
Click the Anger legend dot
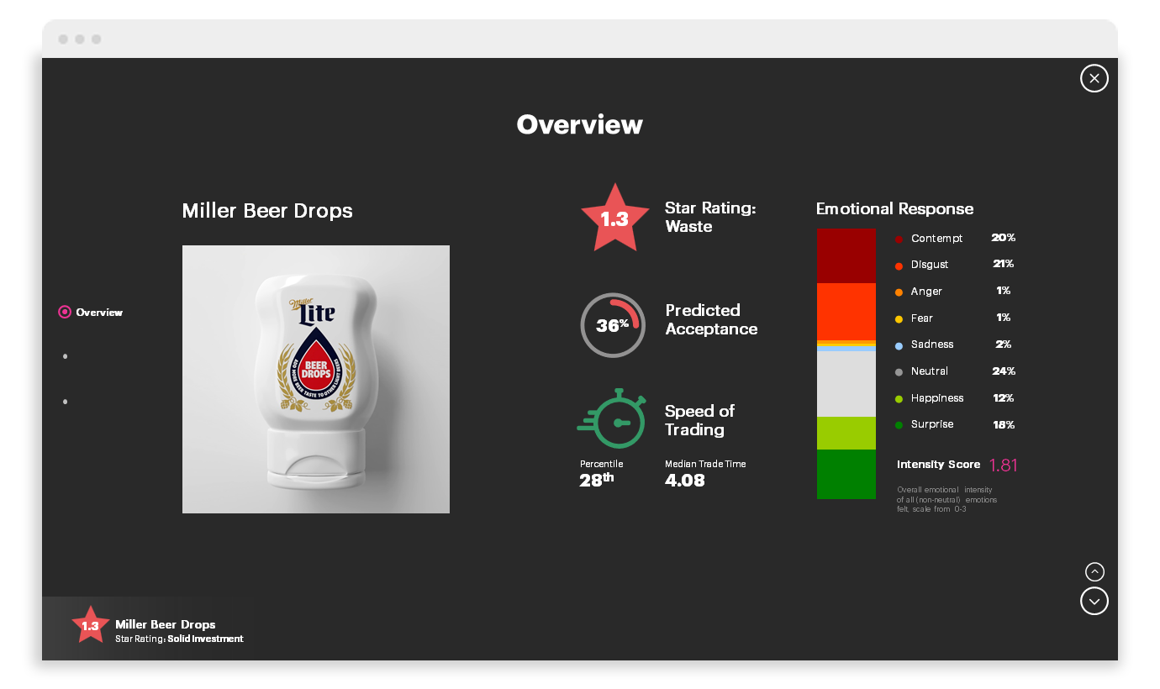(x=899, y=292)
